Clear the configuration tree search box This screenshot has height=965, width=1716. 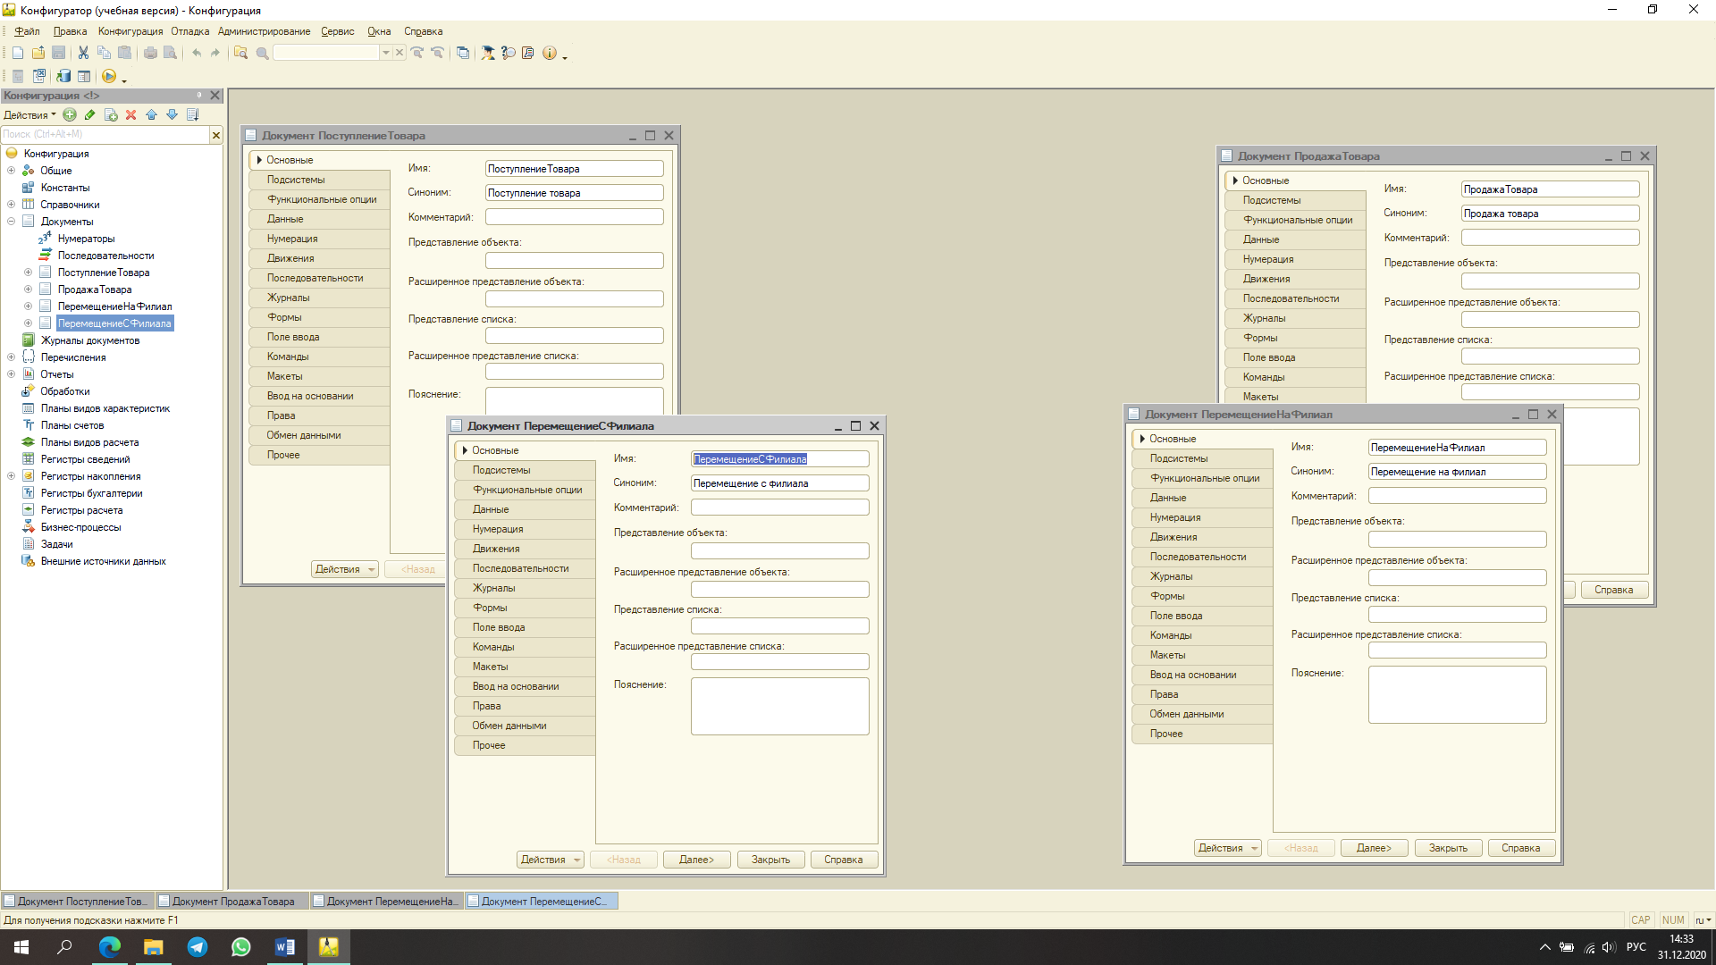click(215, 135)
